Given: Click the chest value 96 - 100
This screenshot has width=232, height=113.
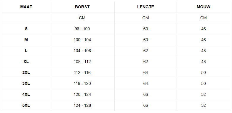Looking at the screenshot, I should click(x=82, y=29).
